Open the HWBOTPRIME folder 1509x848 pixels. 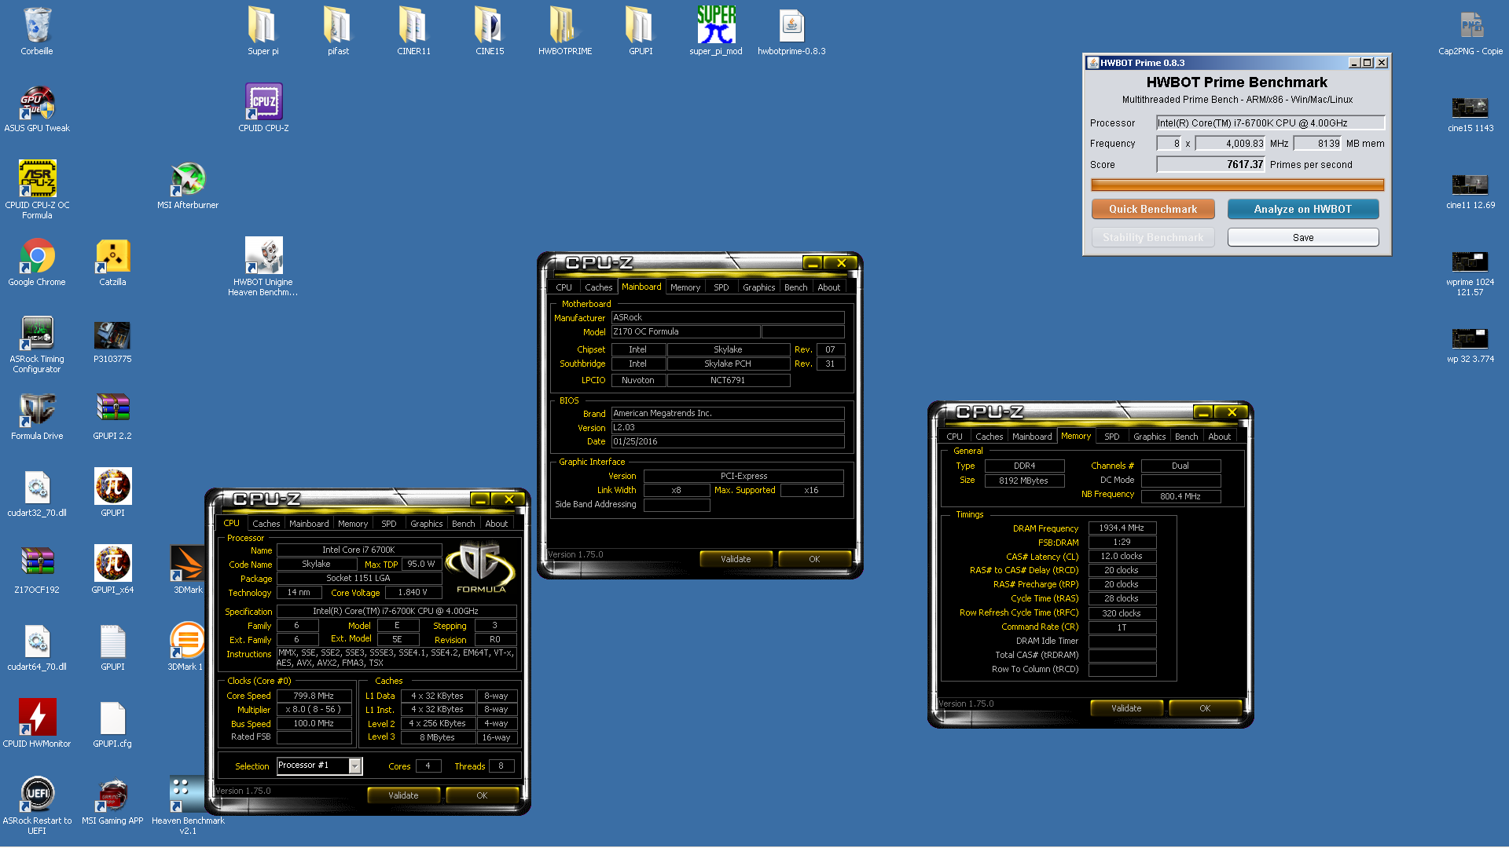[564, 31]
